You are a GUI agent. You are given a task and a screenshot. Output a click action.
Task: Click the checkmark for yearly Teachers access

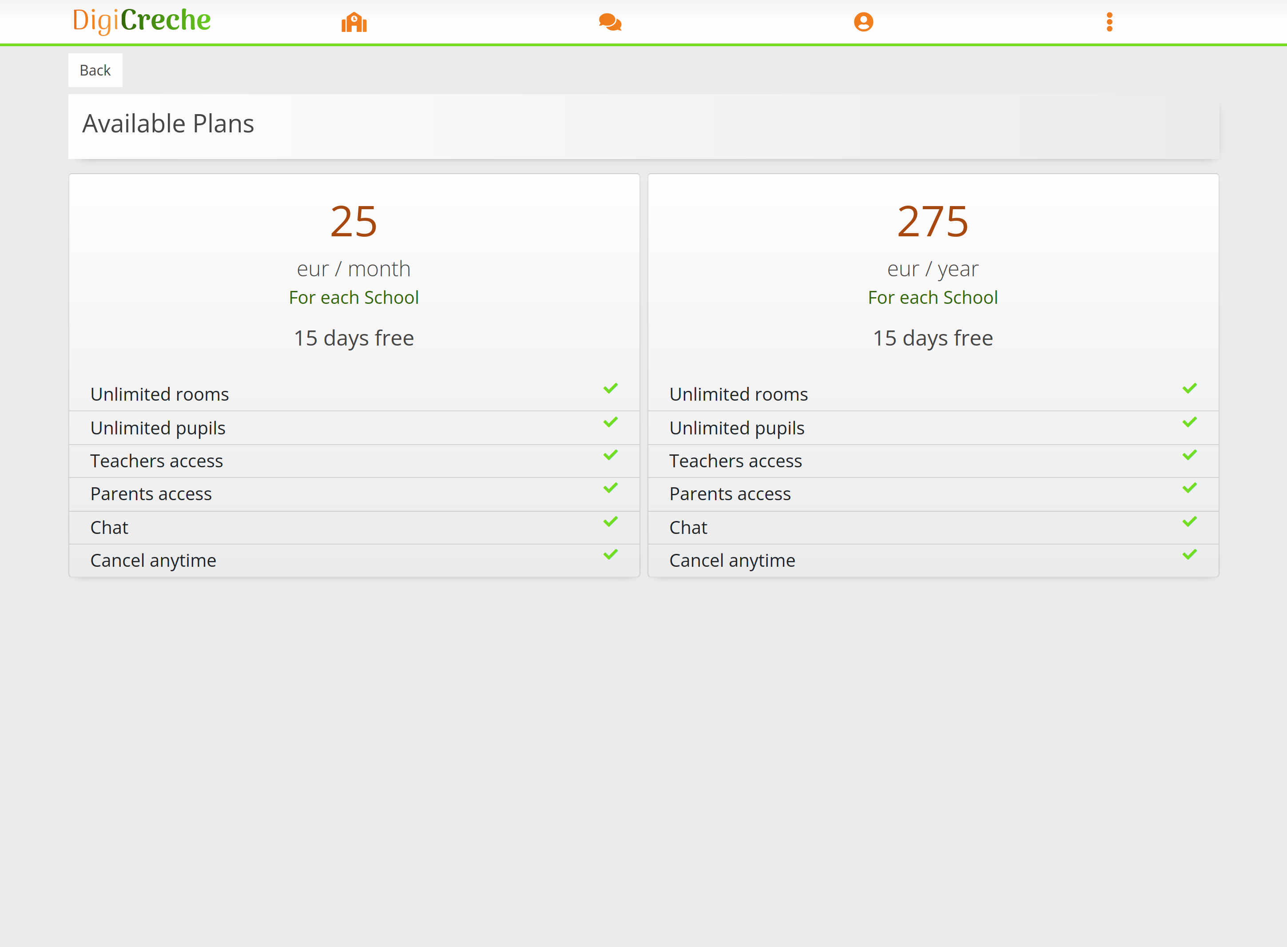click(x=1190, y=454)
